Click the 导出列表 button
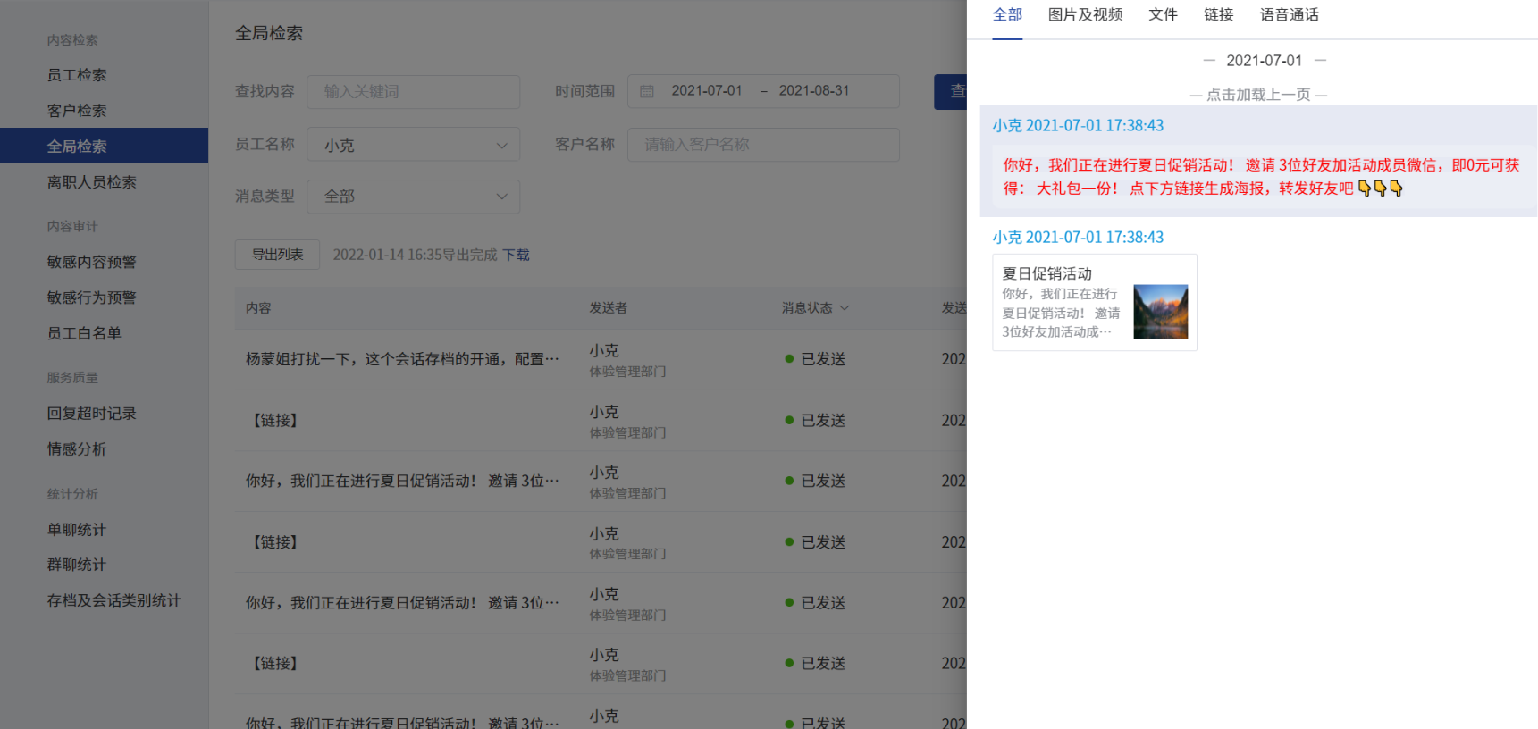Screen dimensions: 1538x729 tap(277, 255)
